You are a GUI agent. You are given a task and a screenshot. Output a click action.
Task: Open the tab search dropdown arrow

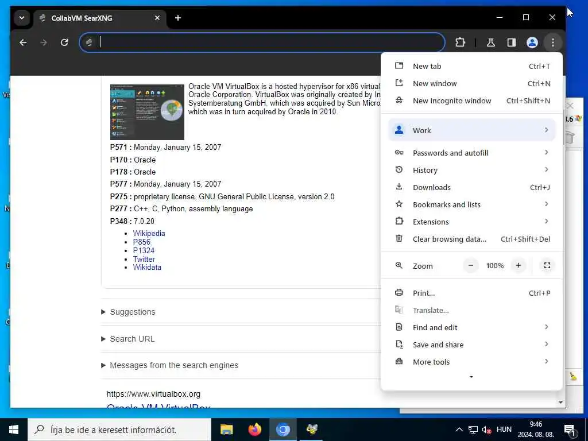pyautogui.click(x=22, y=18)
